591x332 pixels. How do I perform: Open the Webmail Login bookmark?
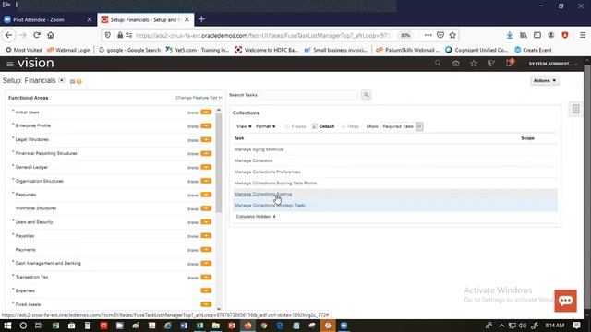click(69, 50)
